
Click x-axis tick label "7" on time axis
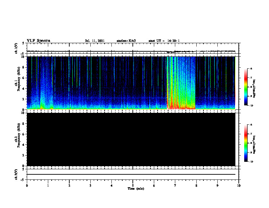coord(175,186)
